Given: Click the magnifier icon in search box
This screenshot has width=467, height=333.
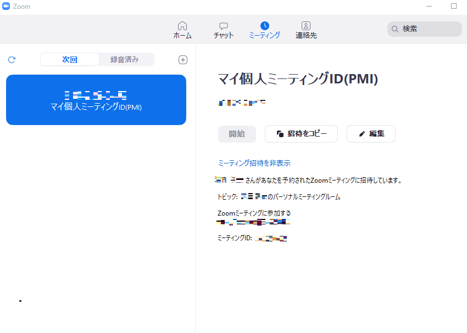Looking at the screenshot, I should tap(395, 29).
